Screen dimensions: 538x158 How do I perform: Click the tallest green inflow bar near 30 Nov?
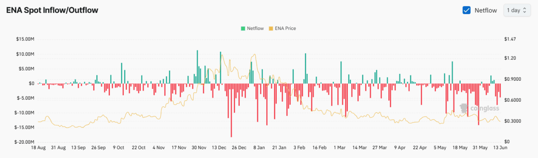coord(197,67)
